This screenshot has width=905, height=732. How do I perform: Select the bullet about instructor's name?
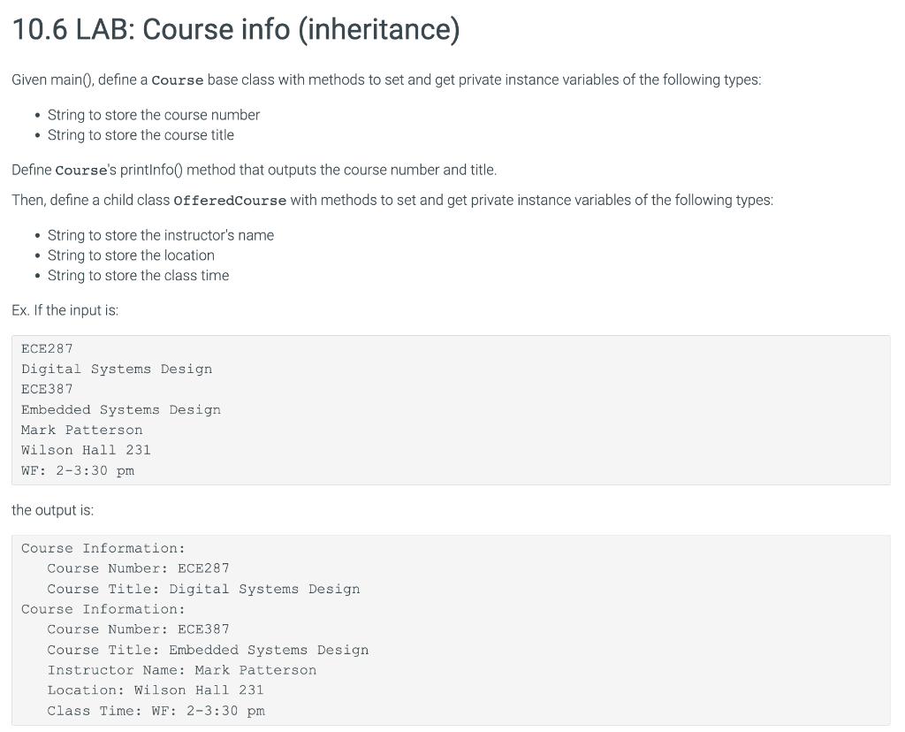pyautogui.click(x=160, y=235)
